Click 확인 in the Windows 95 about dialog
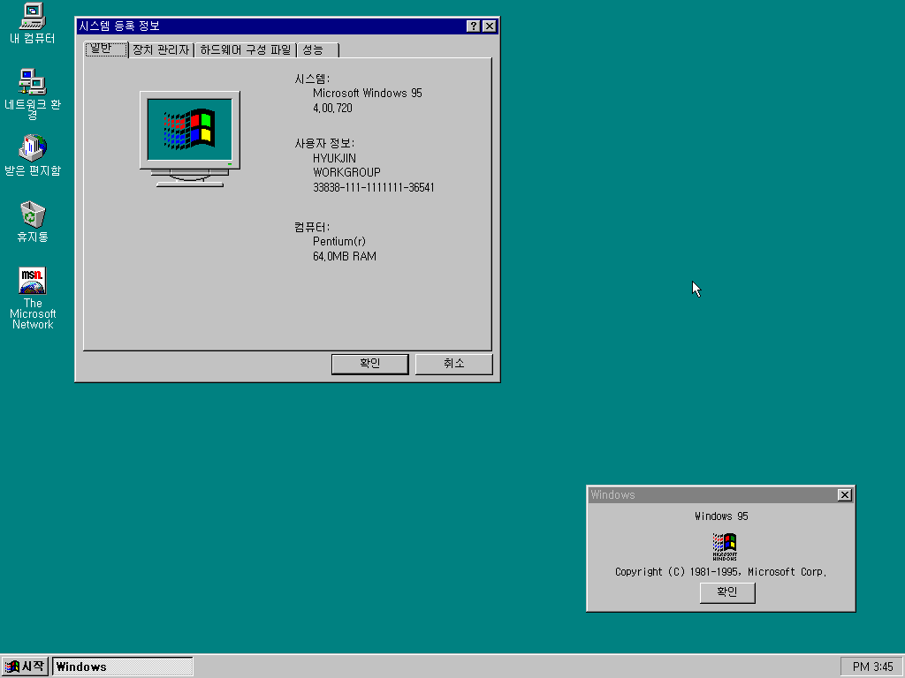This screenshot has height=678, width=905. 727,592
